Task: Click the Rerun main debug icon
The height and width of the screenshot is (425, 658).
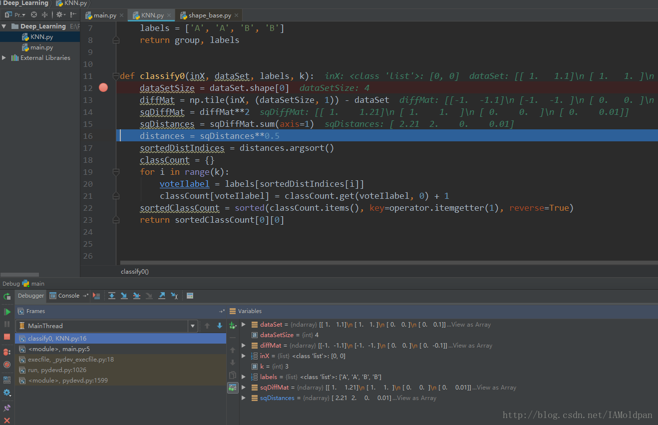Action: point(7,296)
